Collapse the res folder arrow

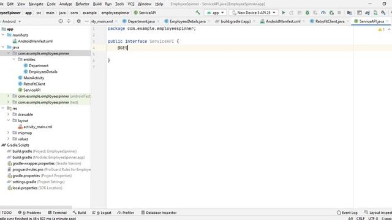[3, 108]
